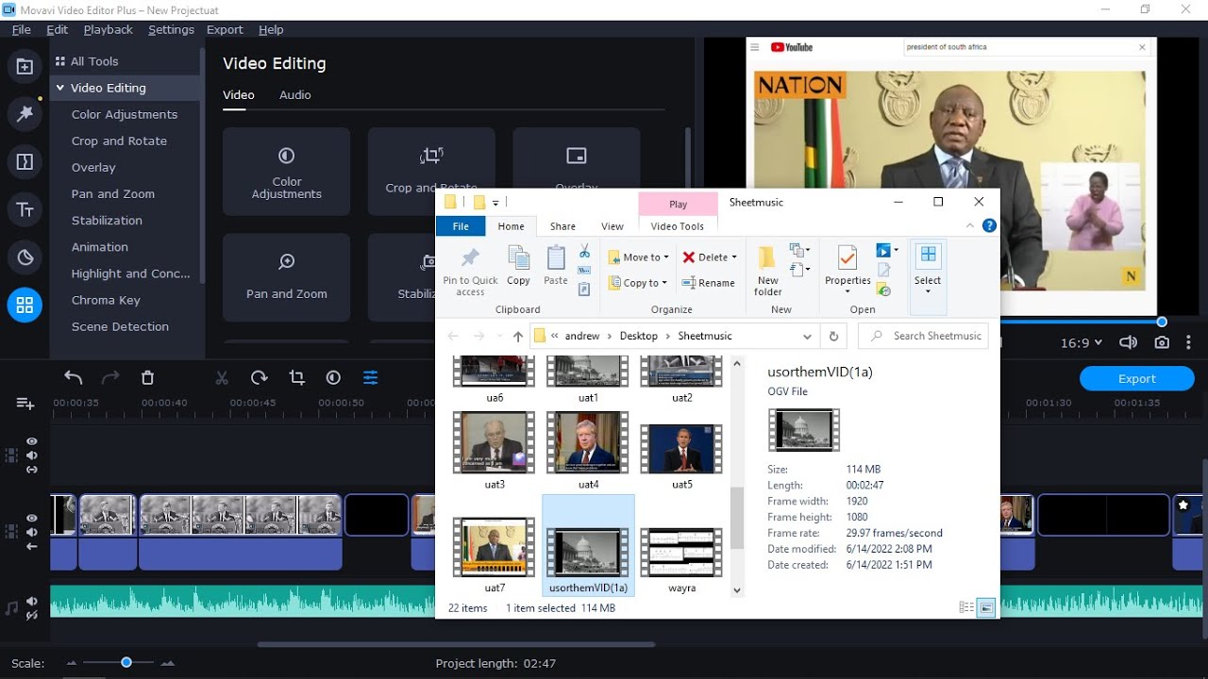Open the Settings menu in Movavi
This screenshot has height=679, width=1208.
tap(171, 30)
